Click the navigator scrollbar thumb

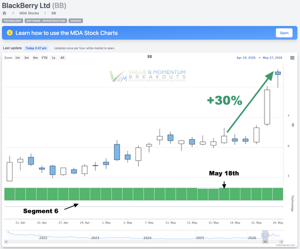pyautogui.click(x=265, y=241)
